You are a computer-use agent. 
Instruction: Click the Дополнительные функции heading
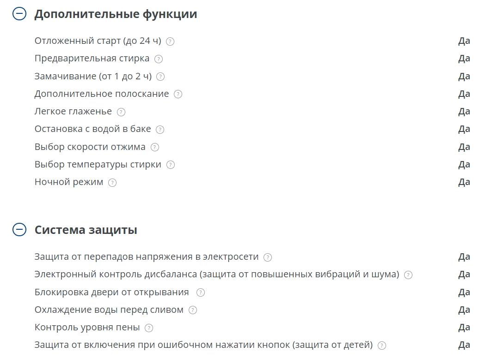tap(116, 14)
